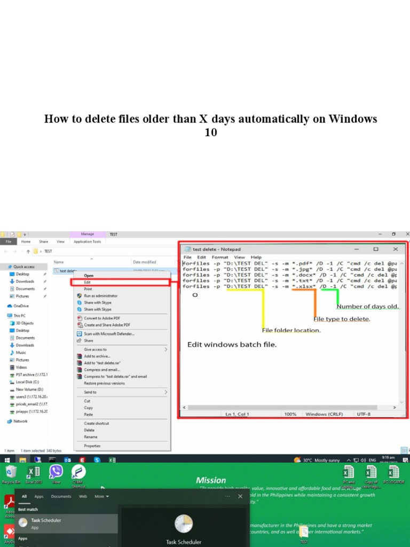Click the Name column header
This screenshot has width=410, height=547.
(x=59, y=262)
